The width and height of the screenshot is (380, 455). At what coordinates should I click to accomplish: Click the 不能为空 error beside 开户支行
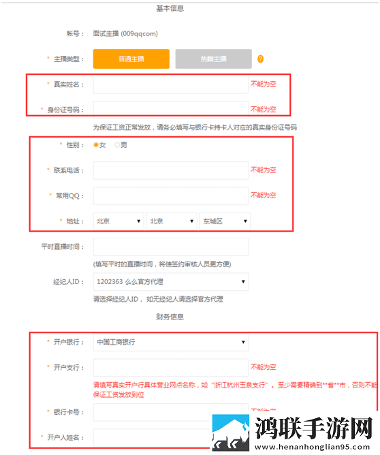pyautogui.click(x=263, y=367)
